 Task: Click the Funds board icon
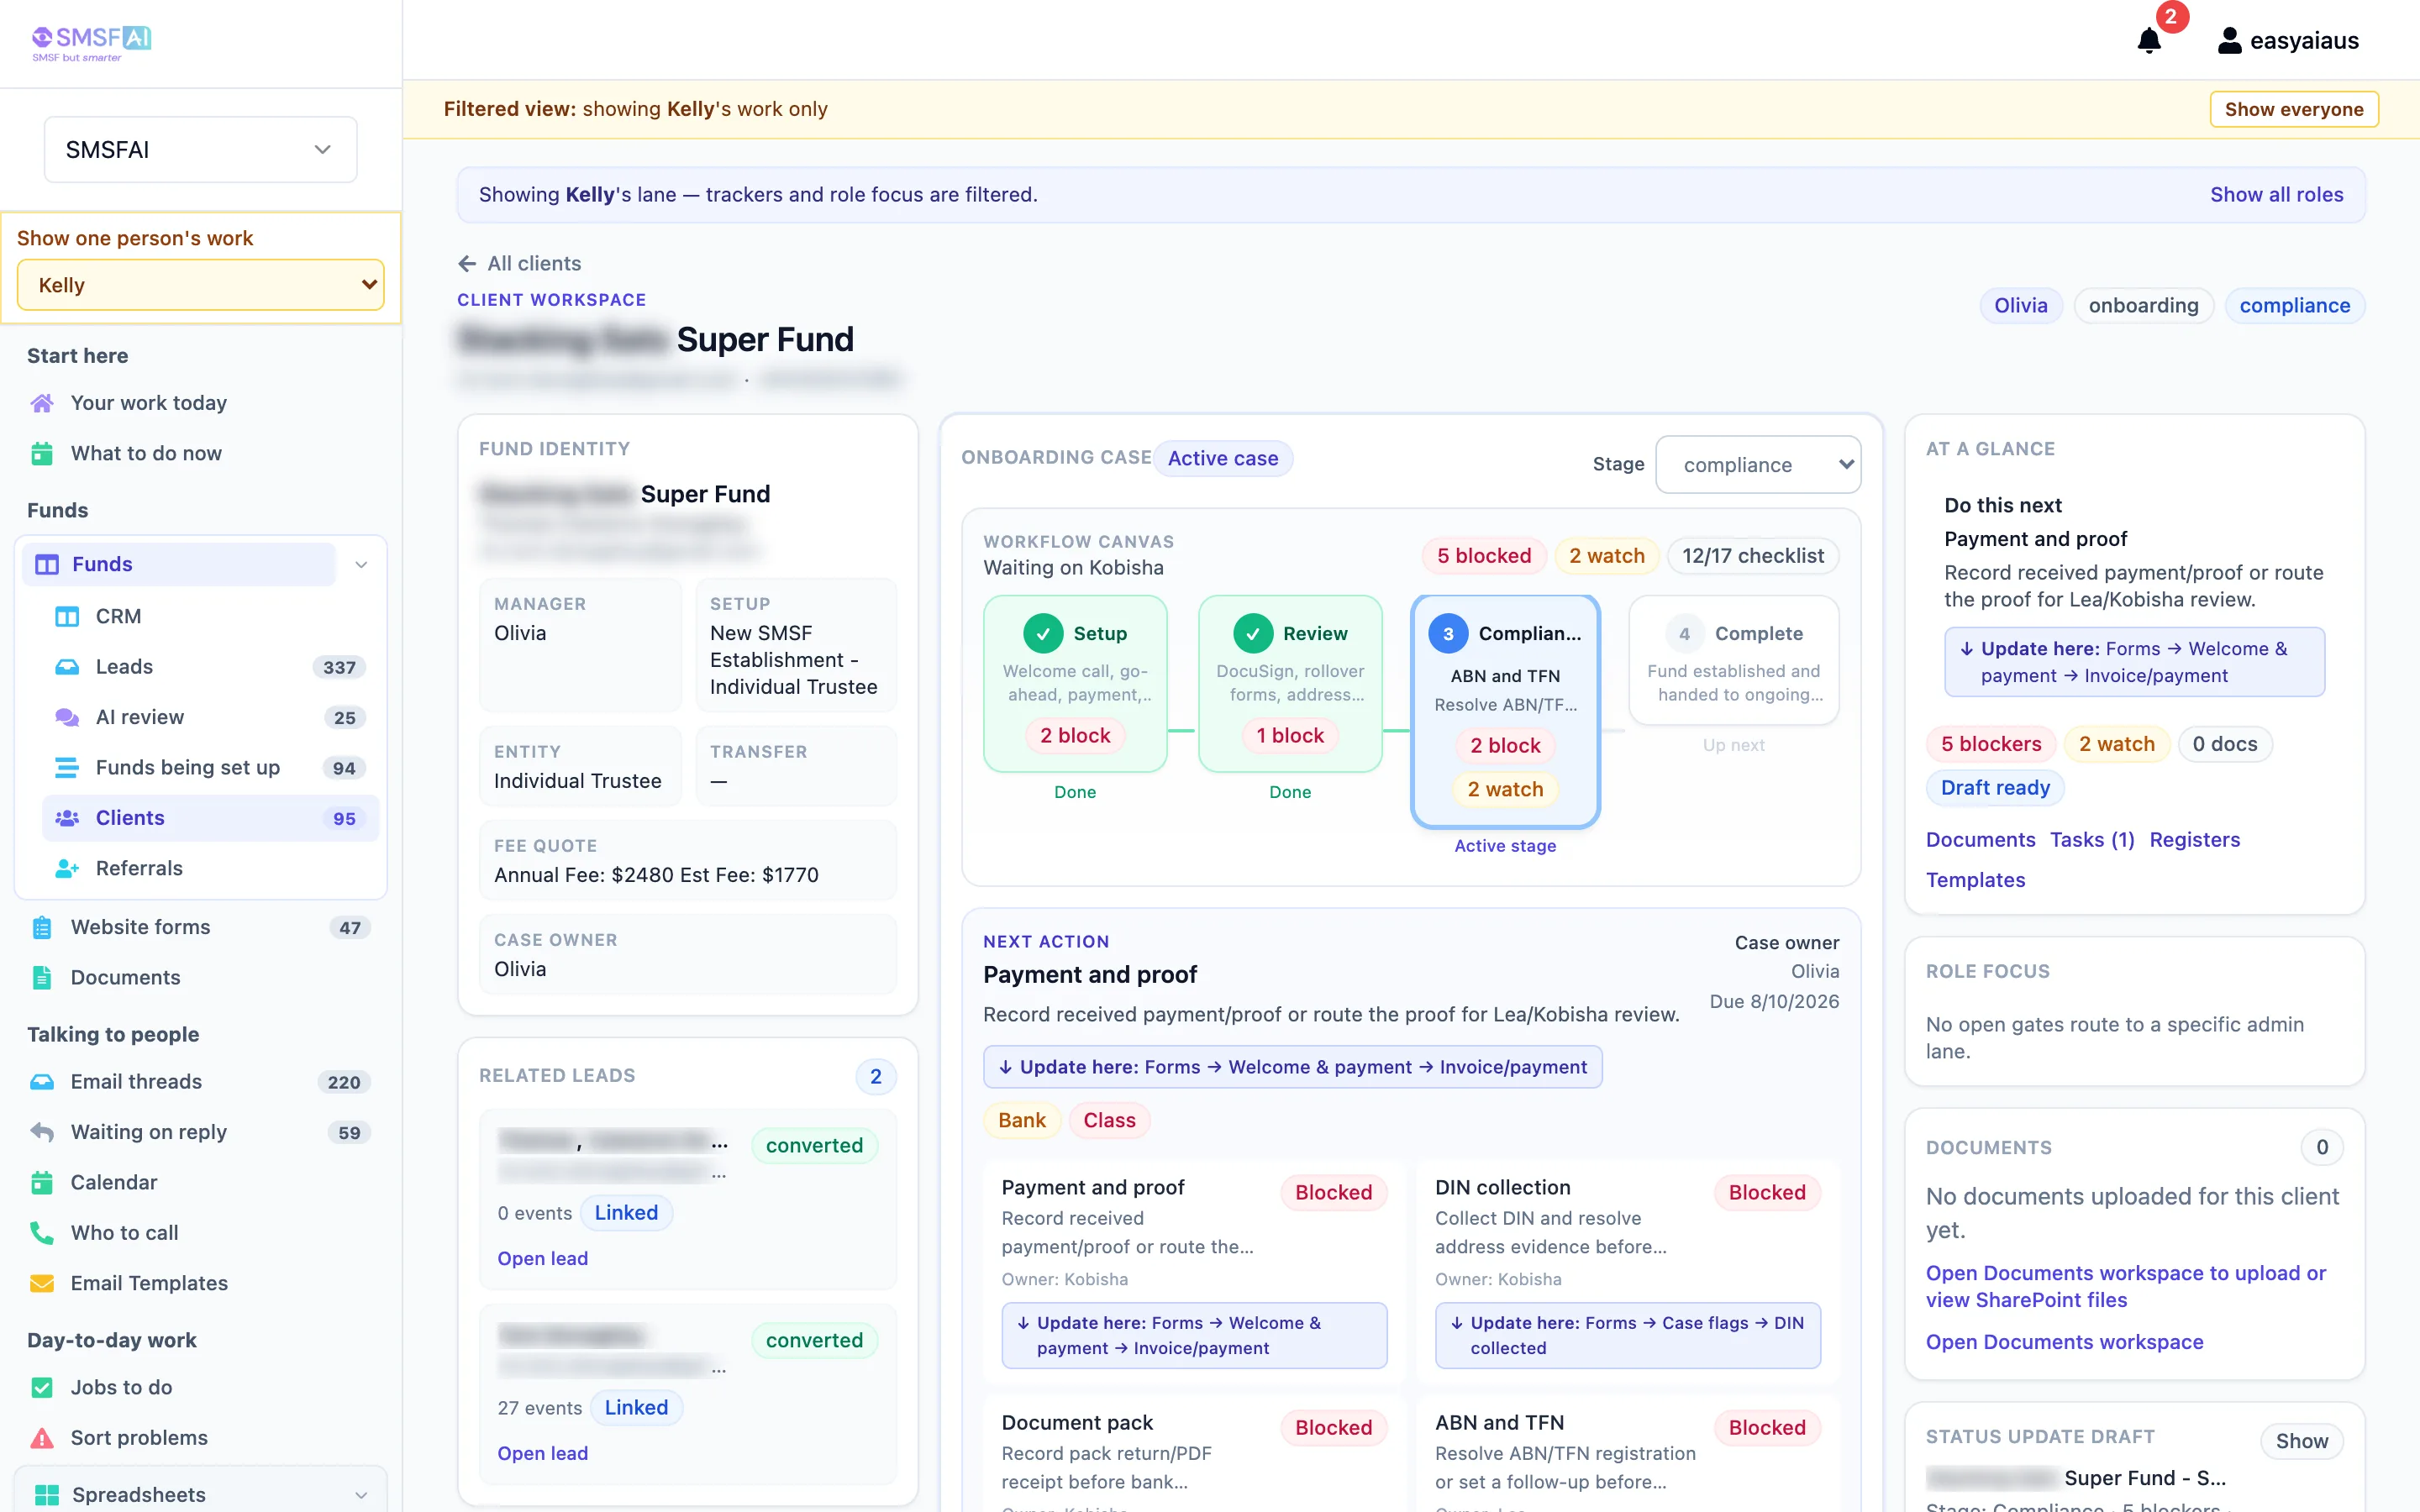tap(47, 564)
